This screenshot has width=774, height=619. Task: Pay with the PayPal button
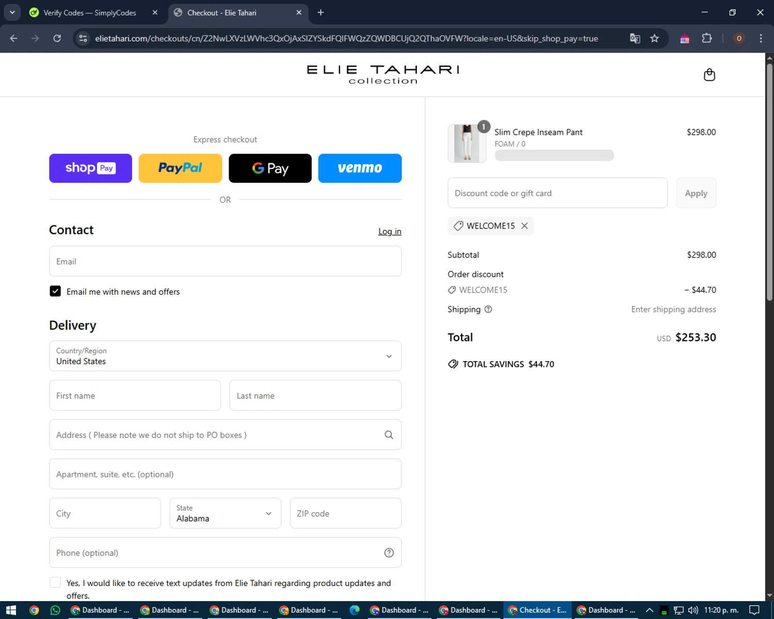coord(180,168)
